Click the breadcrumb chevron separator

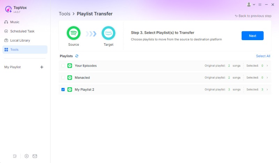[74, 14]
